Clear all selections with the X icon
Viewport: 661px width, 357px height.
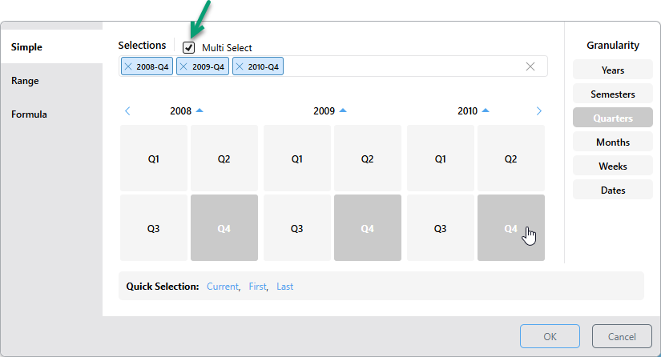(x=530, y=66)
